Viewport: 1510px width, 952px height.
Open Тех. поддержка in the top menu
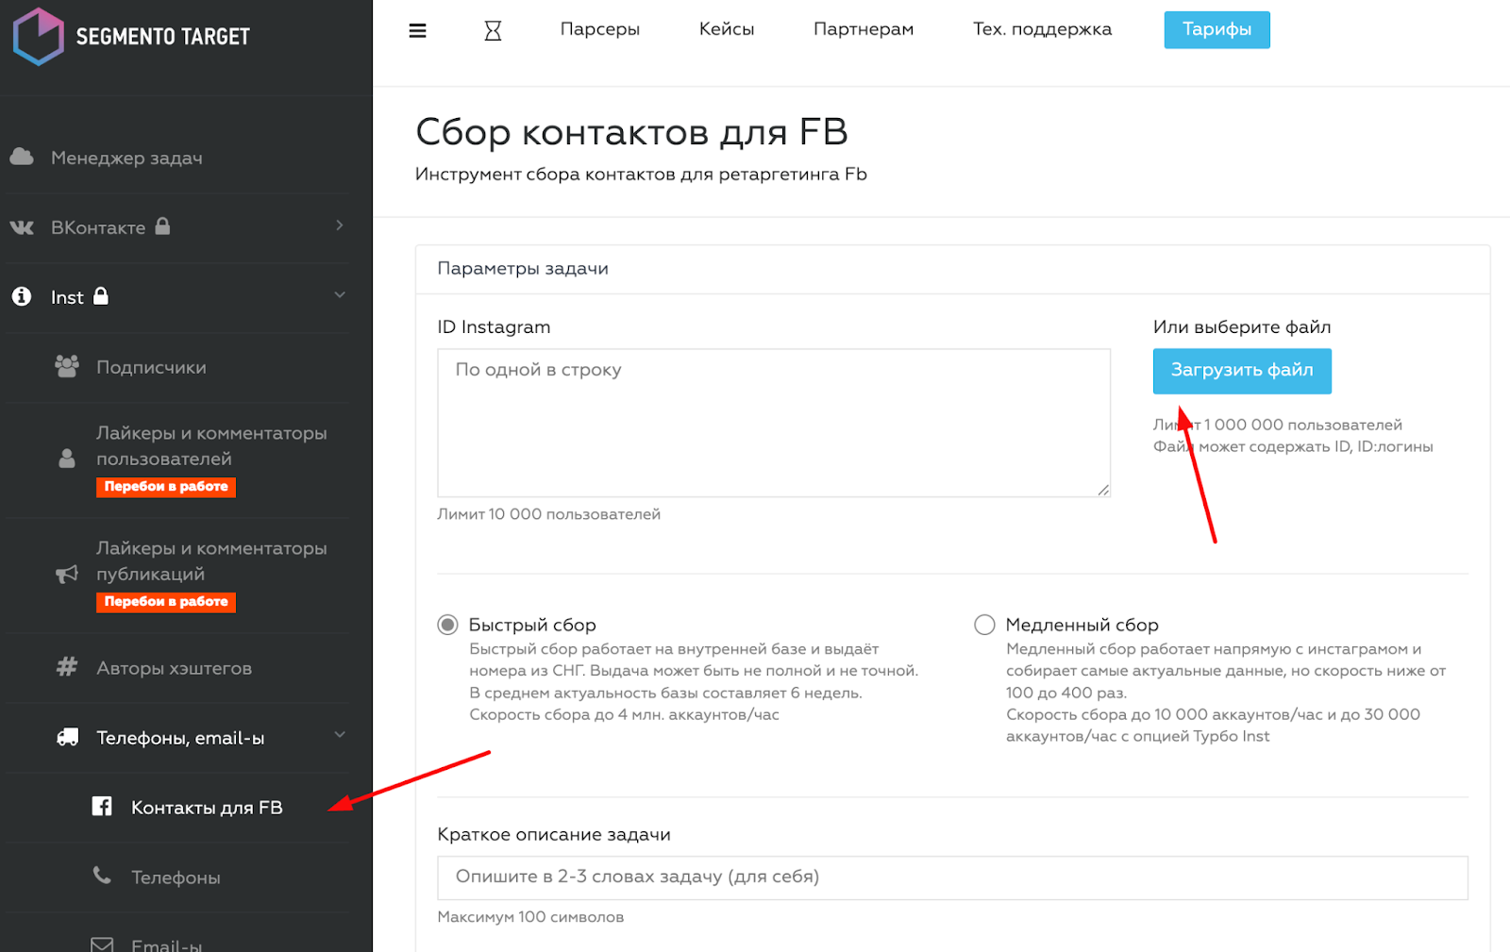[x=1043, y=29]
